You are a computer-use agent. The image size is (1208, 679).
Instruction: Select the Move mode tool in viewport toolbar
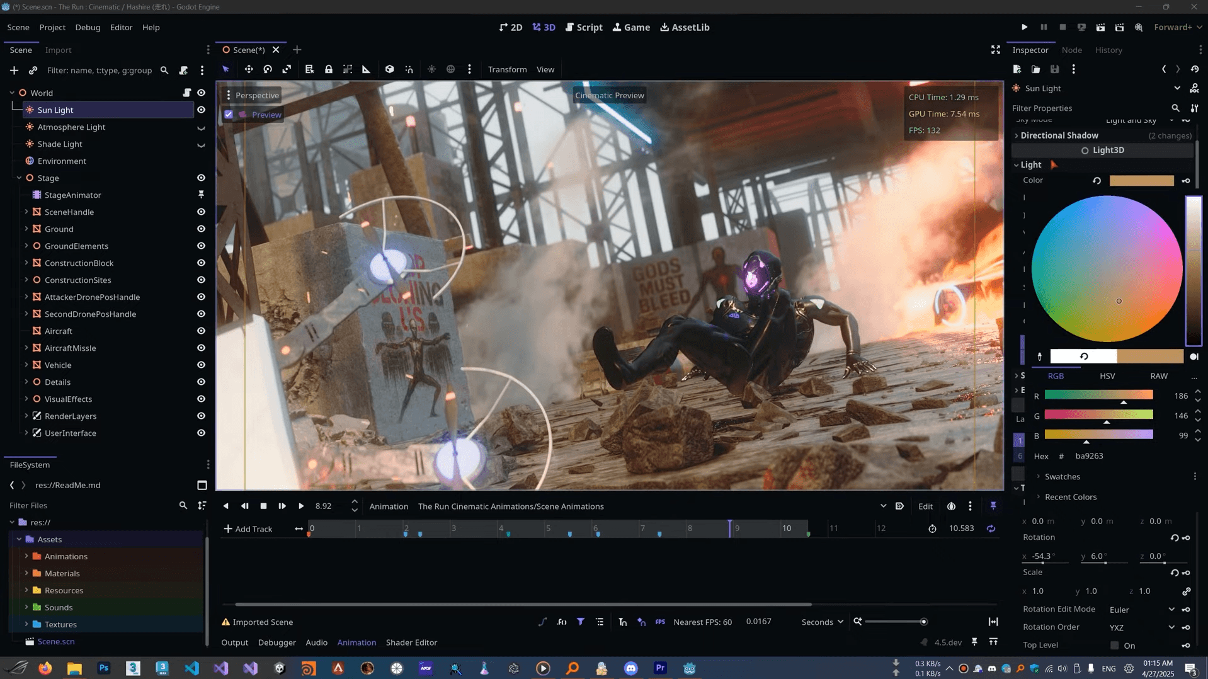(x=249, y=69)
